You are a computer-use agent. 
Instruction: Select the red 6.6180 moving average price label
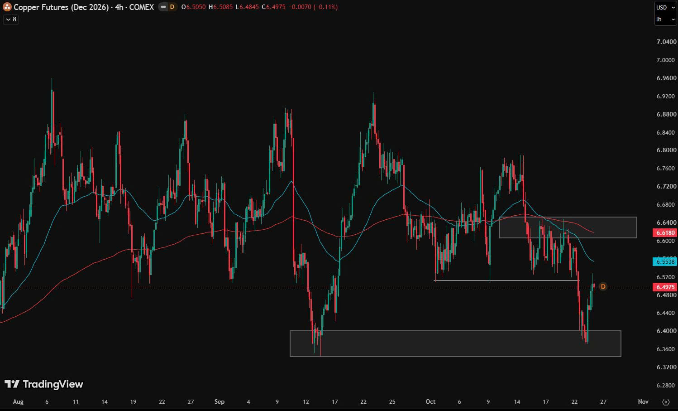click(665, 232)
